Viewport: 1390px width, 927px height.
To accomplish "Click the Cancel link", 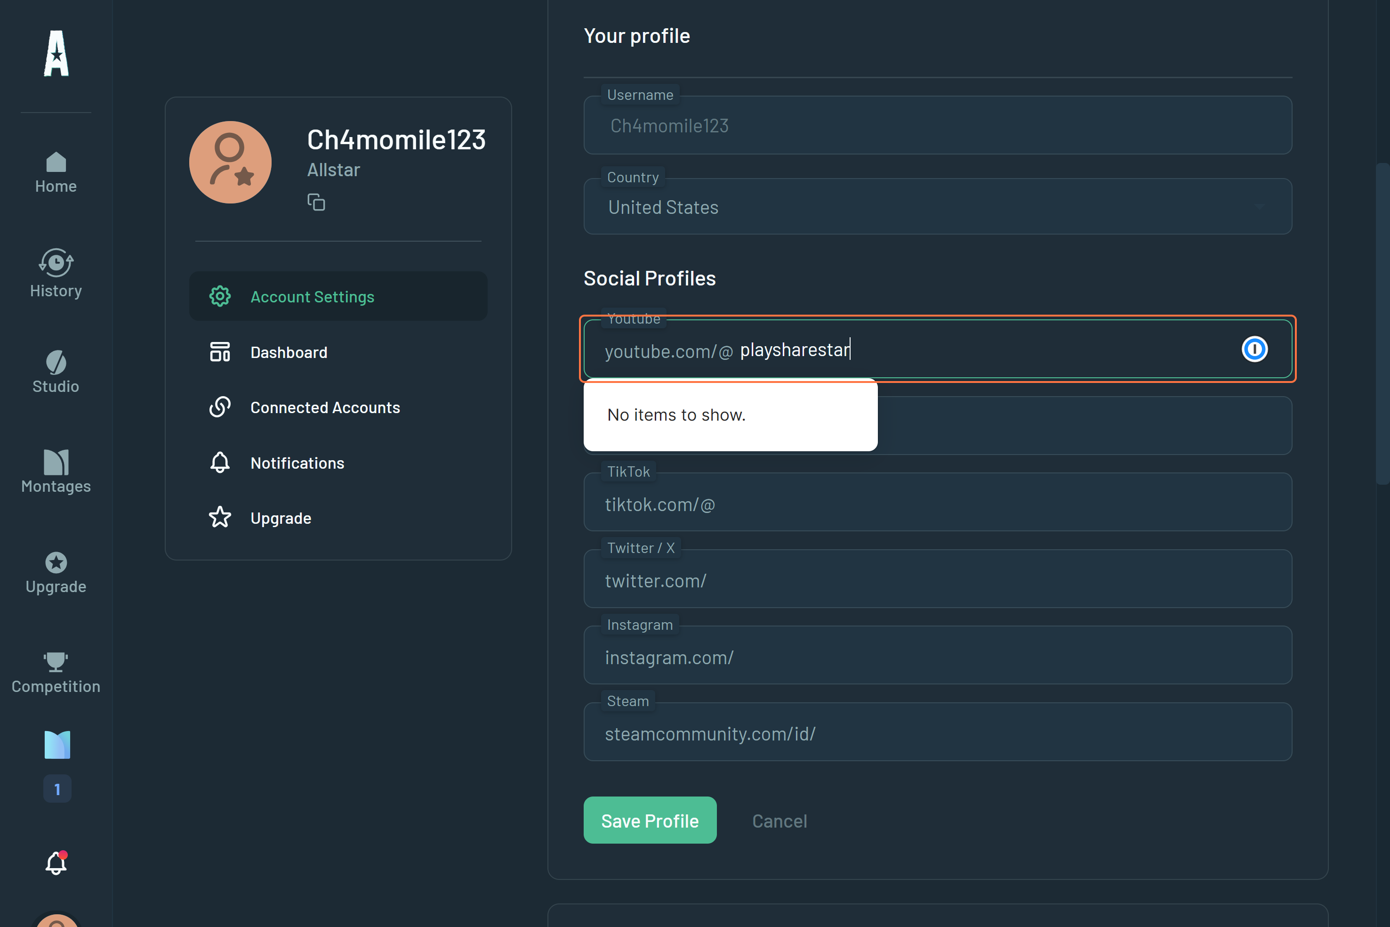I will pos(779,821).
